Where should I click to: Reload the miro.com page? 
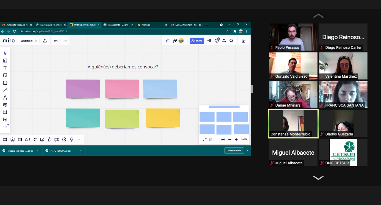pos(14,31)
